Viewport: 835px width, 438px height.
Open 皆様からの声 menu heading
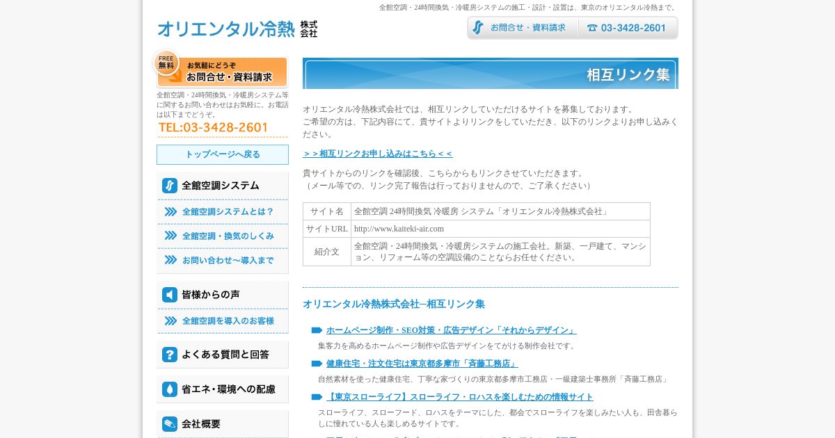(x=223, y=295)
